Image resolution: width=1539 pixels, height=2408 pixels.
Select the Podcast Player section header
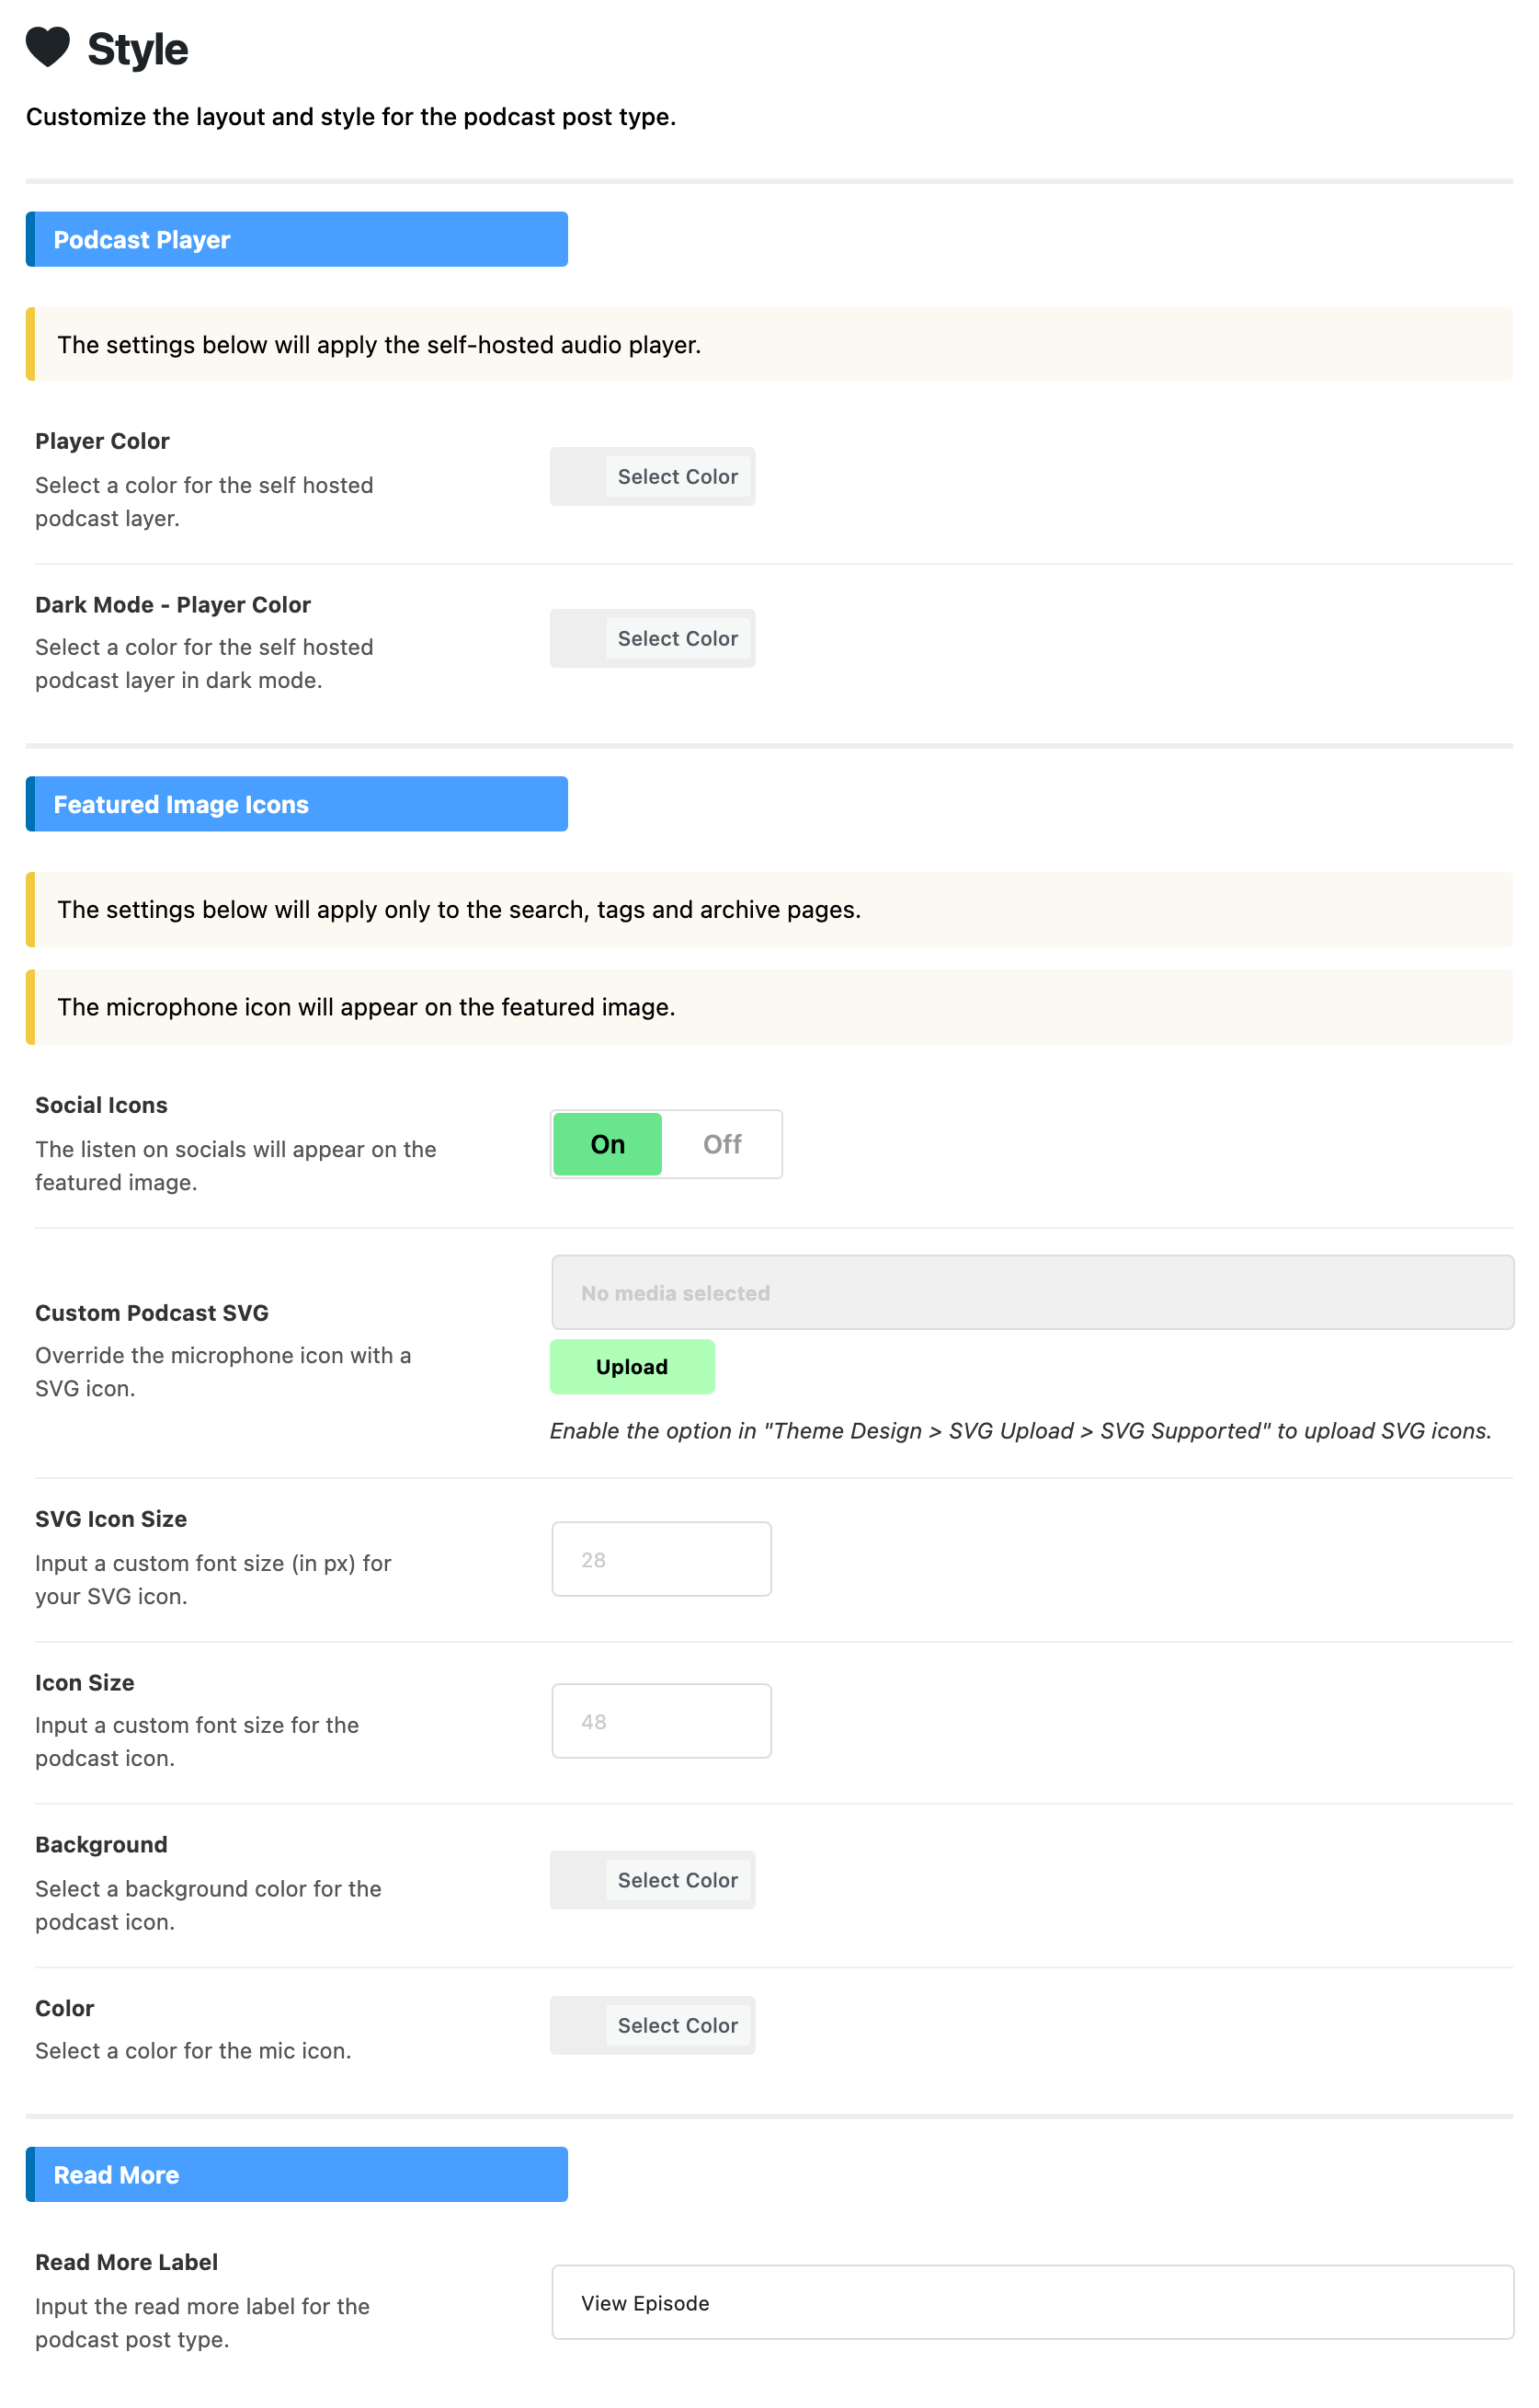(297, 239)
